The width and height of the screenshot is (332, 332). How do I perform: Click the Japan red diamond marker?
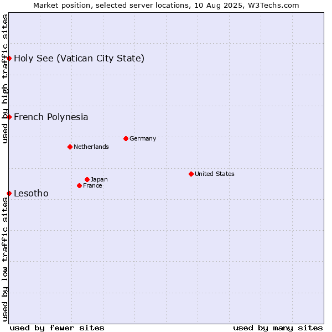(87, 179)
